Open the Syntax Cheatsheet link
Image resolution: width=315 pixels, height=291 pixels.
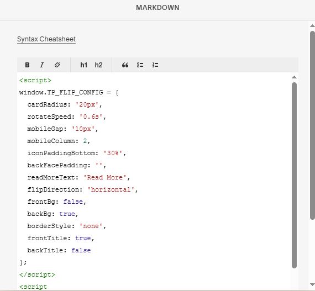click(46, 39)
